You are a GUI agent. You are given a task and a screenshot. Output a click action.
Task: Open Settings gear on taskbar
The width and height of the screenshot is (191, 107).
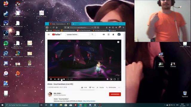(95, 105)
